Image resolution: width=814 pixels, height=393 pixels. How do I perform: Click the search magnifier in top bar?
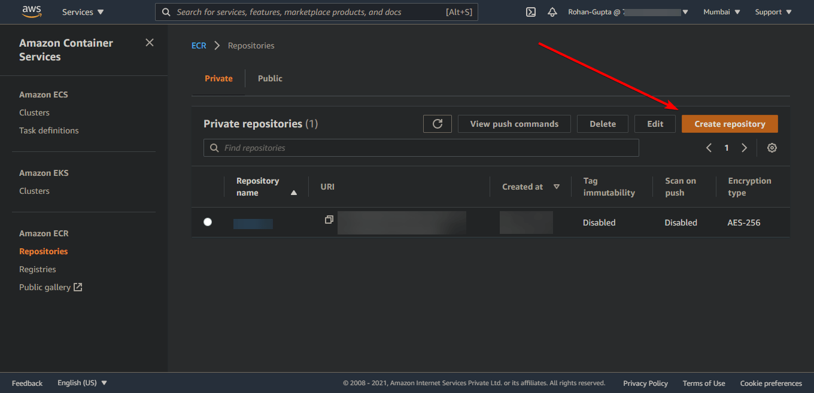pyautogui.click(x=166, y=12)
